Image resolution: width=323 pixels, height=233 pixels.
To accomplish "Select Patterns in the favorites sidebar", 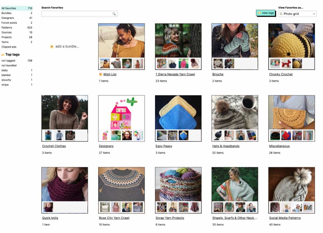I will click(x=7, y=27).
